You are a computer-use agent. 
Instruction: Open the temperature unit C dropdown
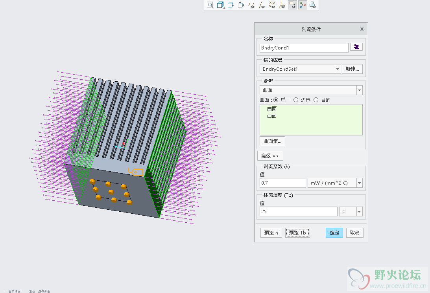pyautogui.click(x=359, y=211)
